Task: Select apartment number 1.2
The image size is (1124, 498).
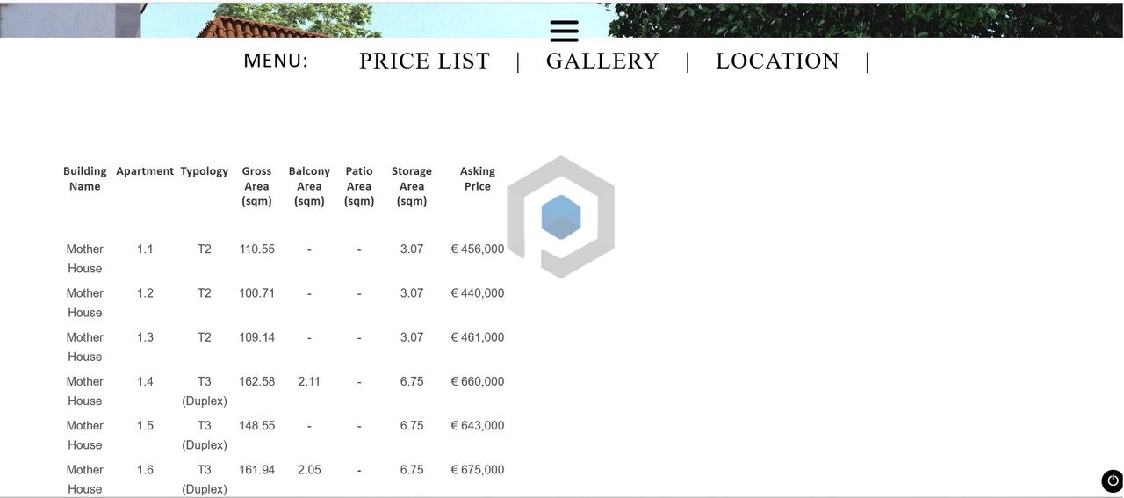Action: [145, 293]
